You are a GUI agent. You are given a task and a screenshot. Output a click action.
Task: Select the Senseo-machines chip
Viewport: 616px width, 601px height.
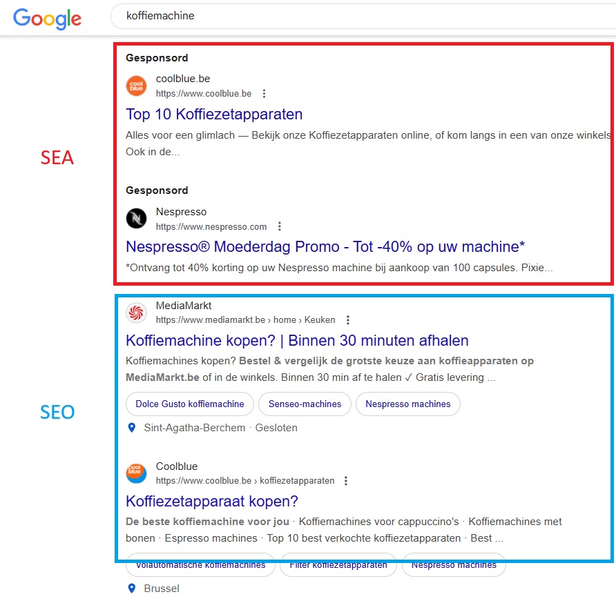pyautogui.click(x=305, y=404)
